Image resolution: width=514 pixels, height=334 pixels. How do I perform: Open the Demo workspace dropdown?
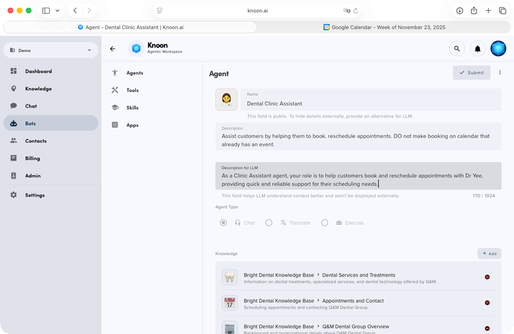click(50, 50)
